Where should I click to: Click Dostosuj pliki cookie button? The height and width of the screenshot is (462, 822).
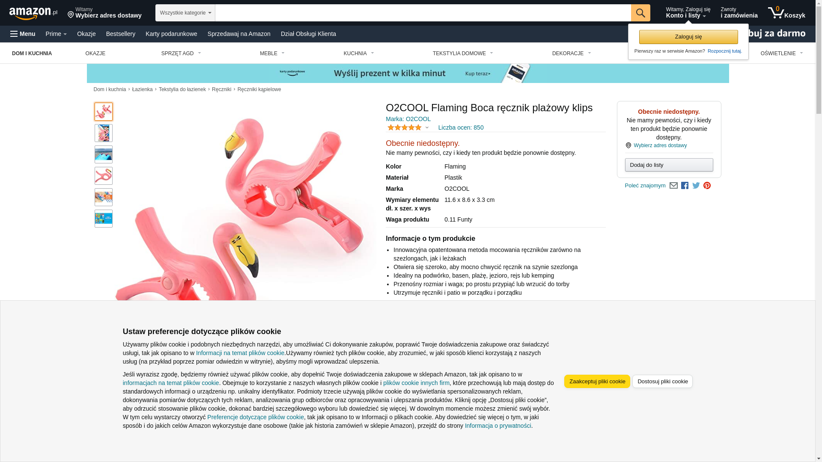(x=662, y=382)
